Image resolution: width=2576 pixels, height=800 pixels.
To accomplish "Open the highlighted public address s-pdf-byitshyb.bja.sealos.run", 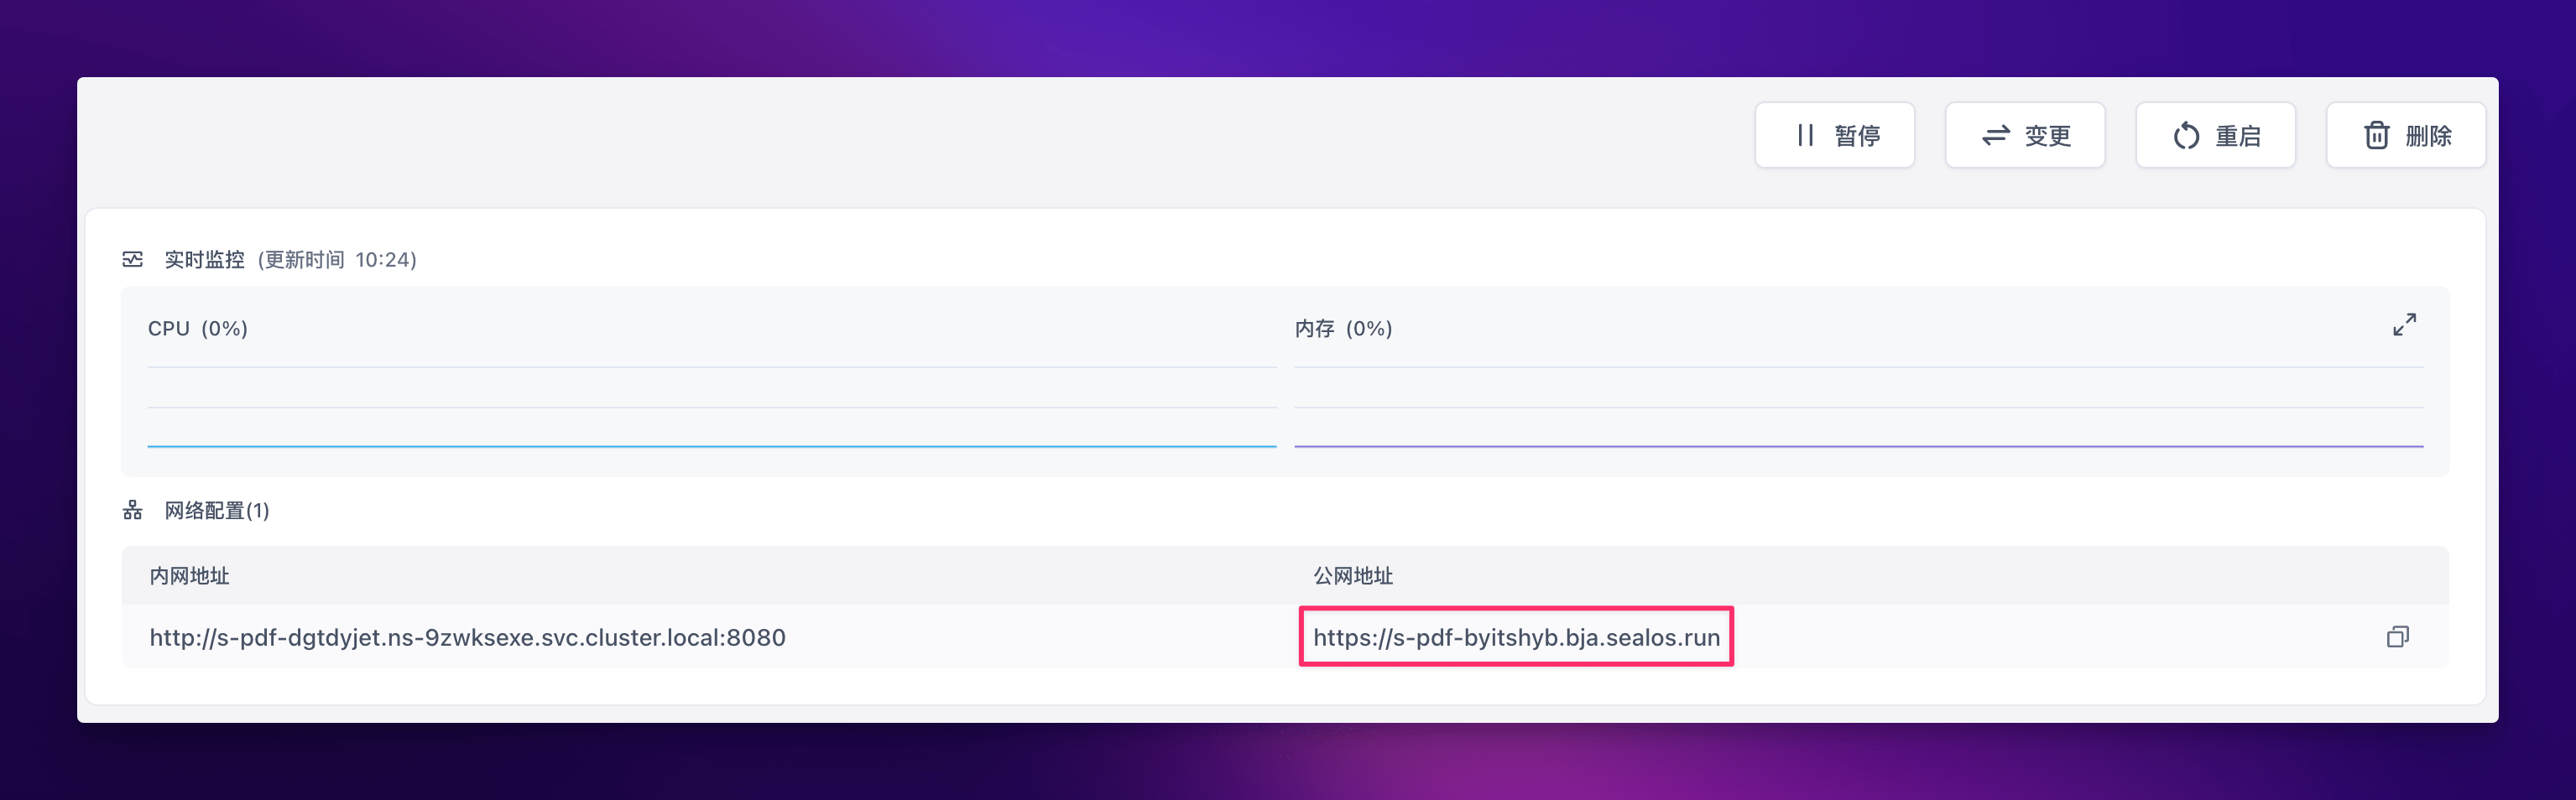I will coord(1516,636).
